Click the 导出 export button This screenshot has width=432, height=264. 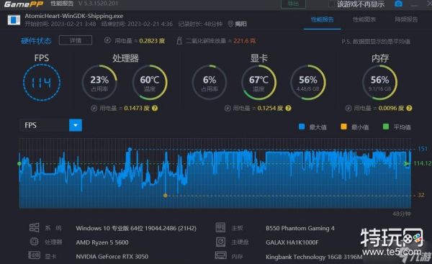[x=293, y=4]
